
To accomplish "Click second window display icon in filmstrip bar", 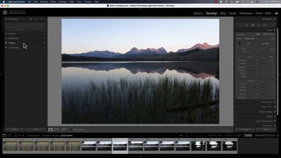I will [10, 136].
